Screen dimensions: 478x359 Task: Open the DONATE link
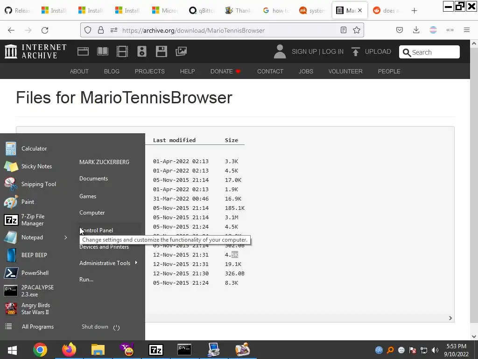tap(225, 72)
